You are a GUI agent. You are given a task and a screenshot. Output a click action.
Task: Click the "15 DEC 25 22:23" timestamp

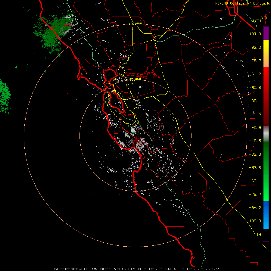coord(199,269)
